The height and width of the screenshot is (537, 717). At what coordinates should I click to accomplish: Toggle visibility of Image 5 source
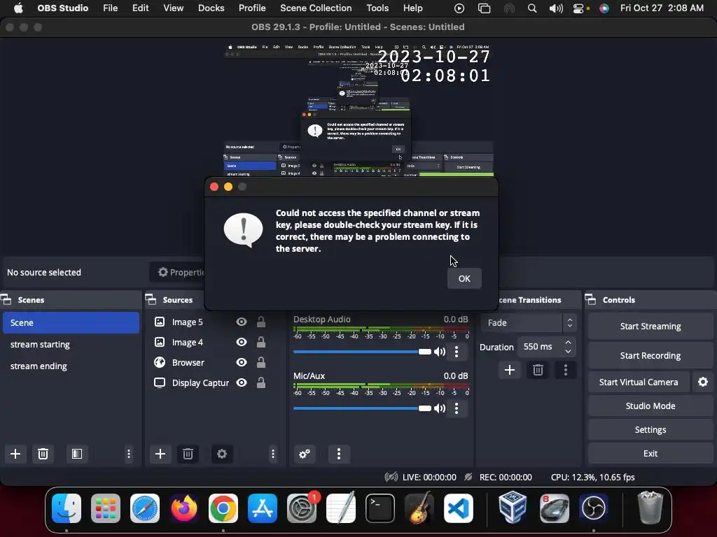[x=242, y=322]
